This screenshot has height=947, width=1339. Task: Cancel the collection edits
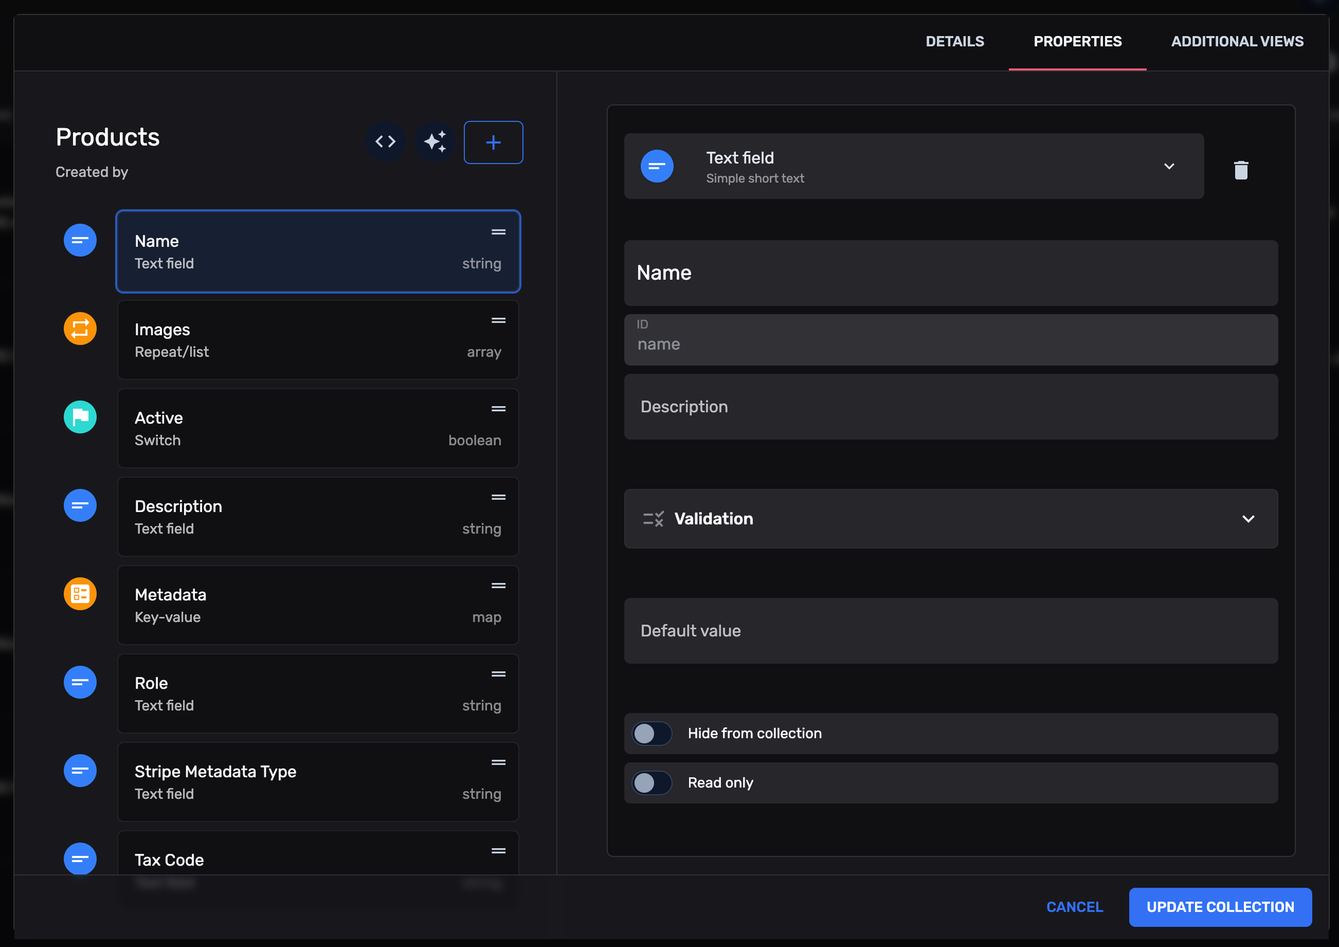[1075, 907]
